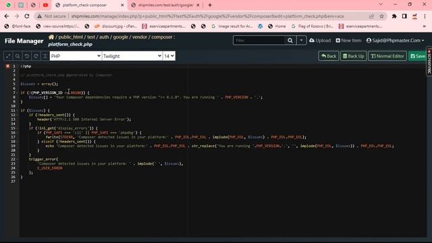
Task: Focus the Filter search field
Action: [x=259, y=40]
